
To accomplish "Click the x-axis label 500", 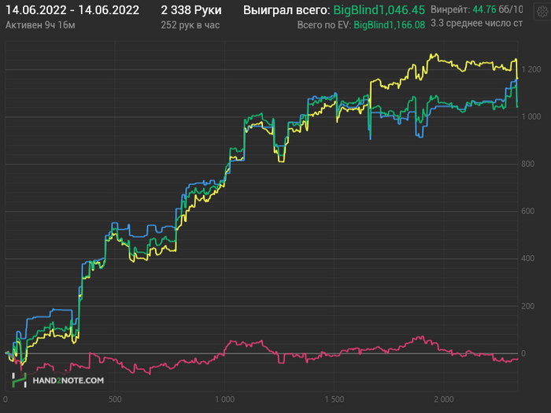I will pos(115,400).
